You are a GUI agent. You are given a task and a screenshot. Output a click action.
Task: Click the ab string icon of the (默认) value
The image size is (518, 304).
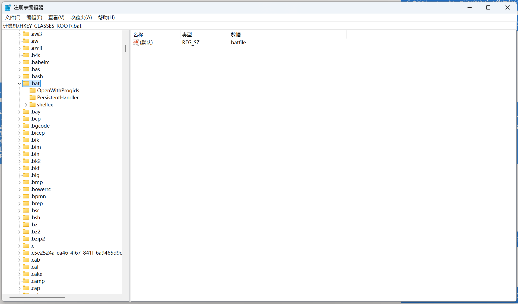136,42
